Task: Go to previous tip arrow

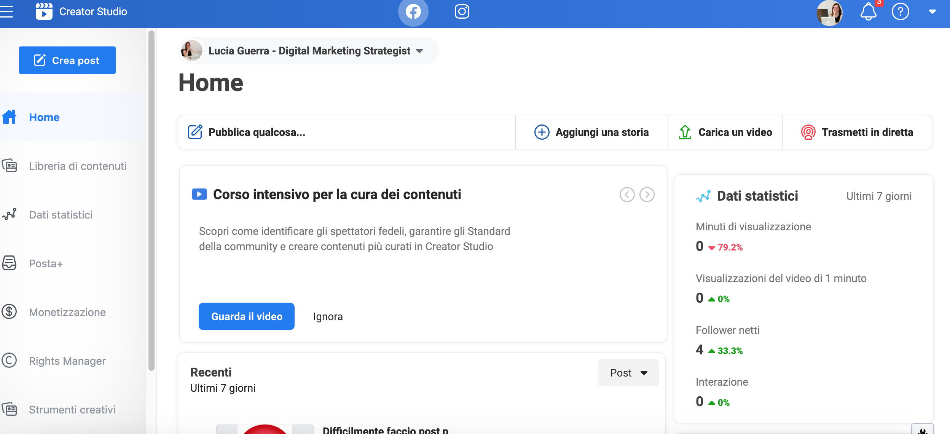Action: click(x=627, y=195)
